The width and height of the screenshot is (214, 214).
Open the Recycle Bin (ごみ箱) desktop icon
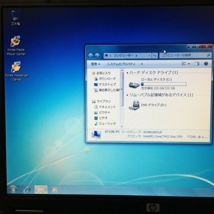coord(15,18)
